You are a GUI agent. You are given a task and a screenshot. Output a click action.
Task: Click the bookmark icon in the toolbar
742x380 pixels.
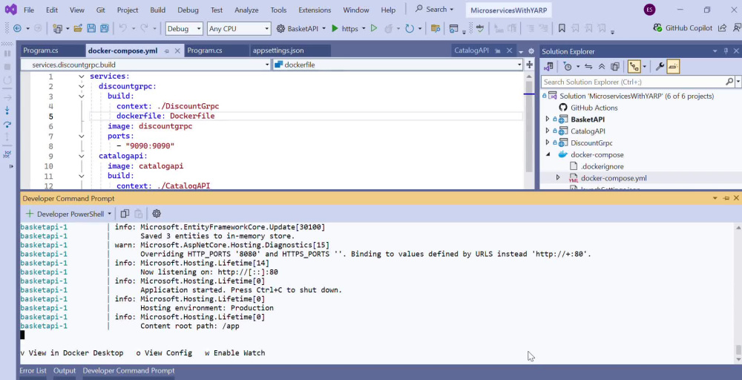(562, 28)
